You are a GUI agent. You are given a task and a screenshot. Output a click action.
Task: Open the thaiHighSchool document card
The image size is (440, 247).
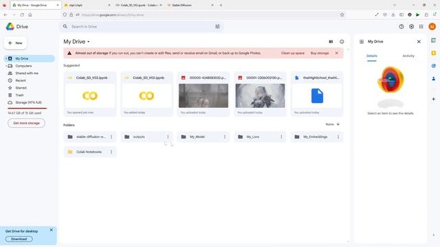click(x=317, y=94)
